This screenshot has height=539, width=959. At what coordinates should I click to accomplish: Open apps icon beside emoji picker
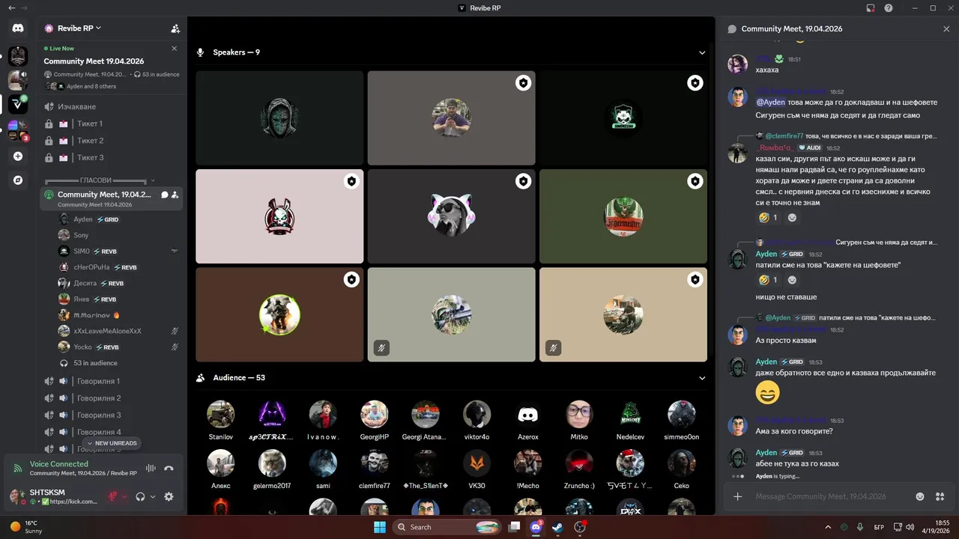[x=940, y=496]
